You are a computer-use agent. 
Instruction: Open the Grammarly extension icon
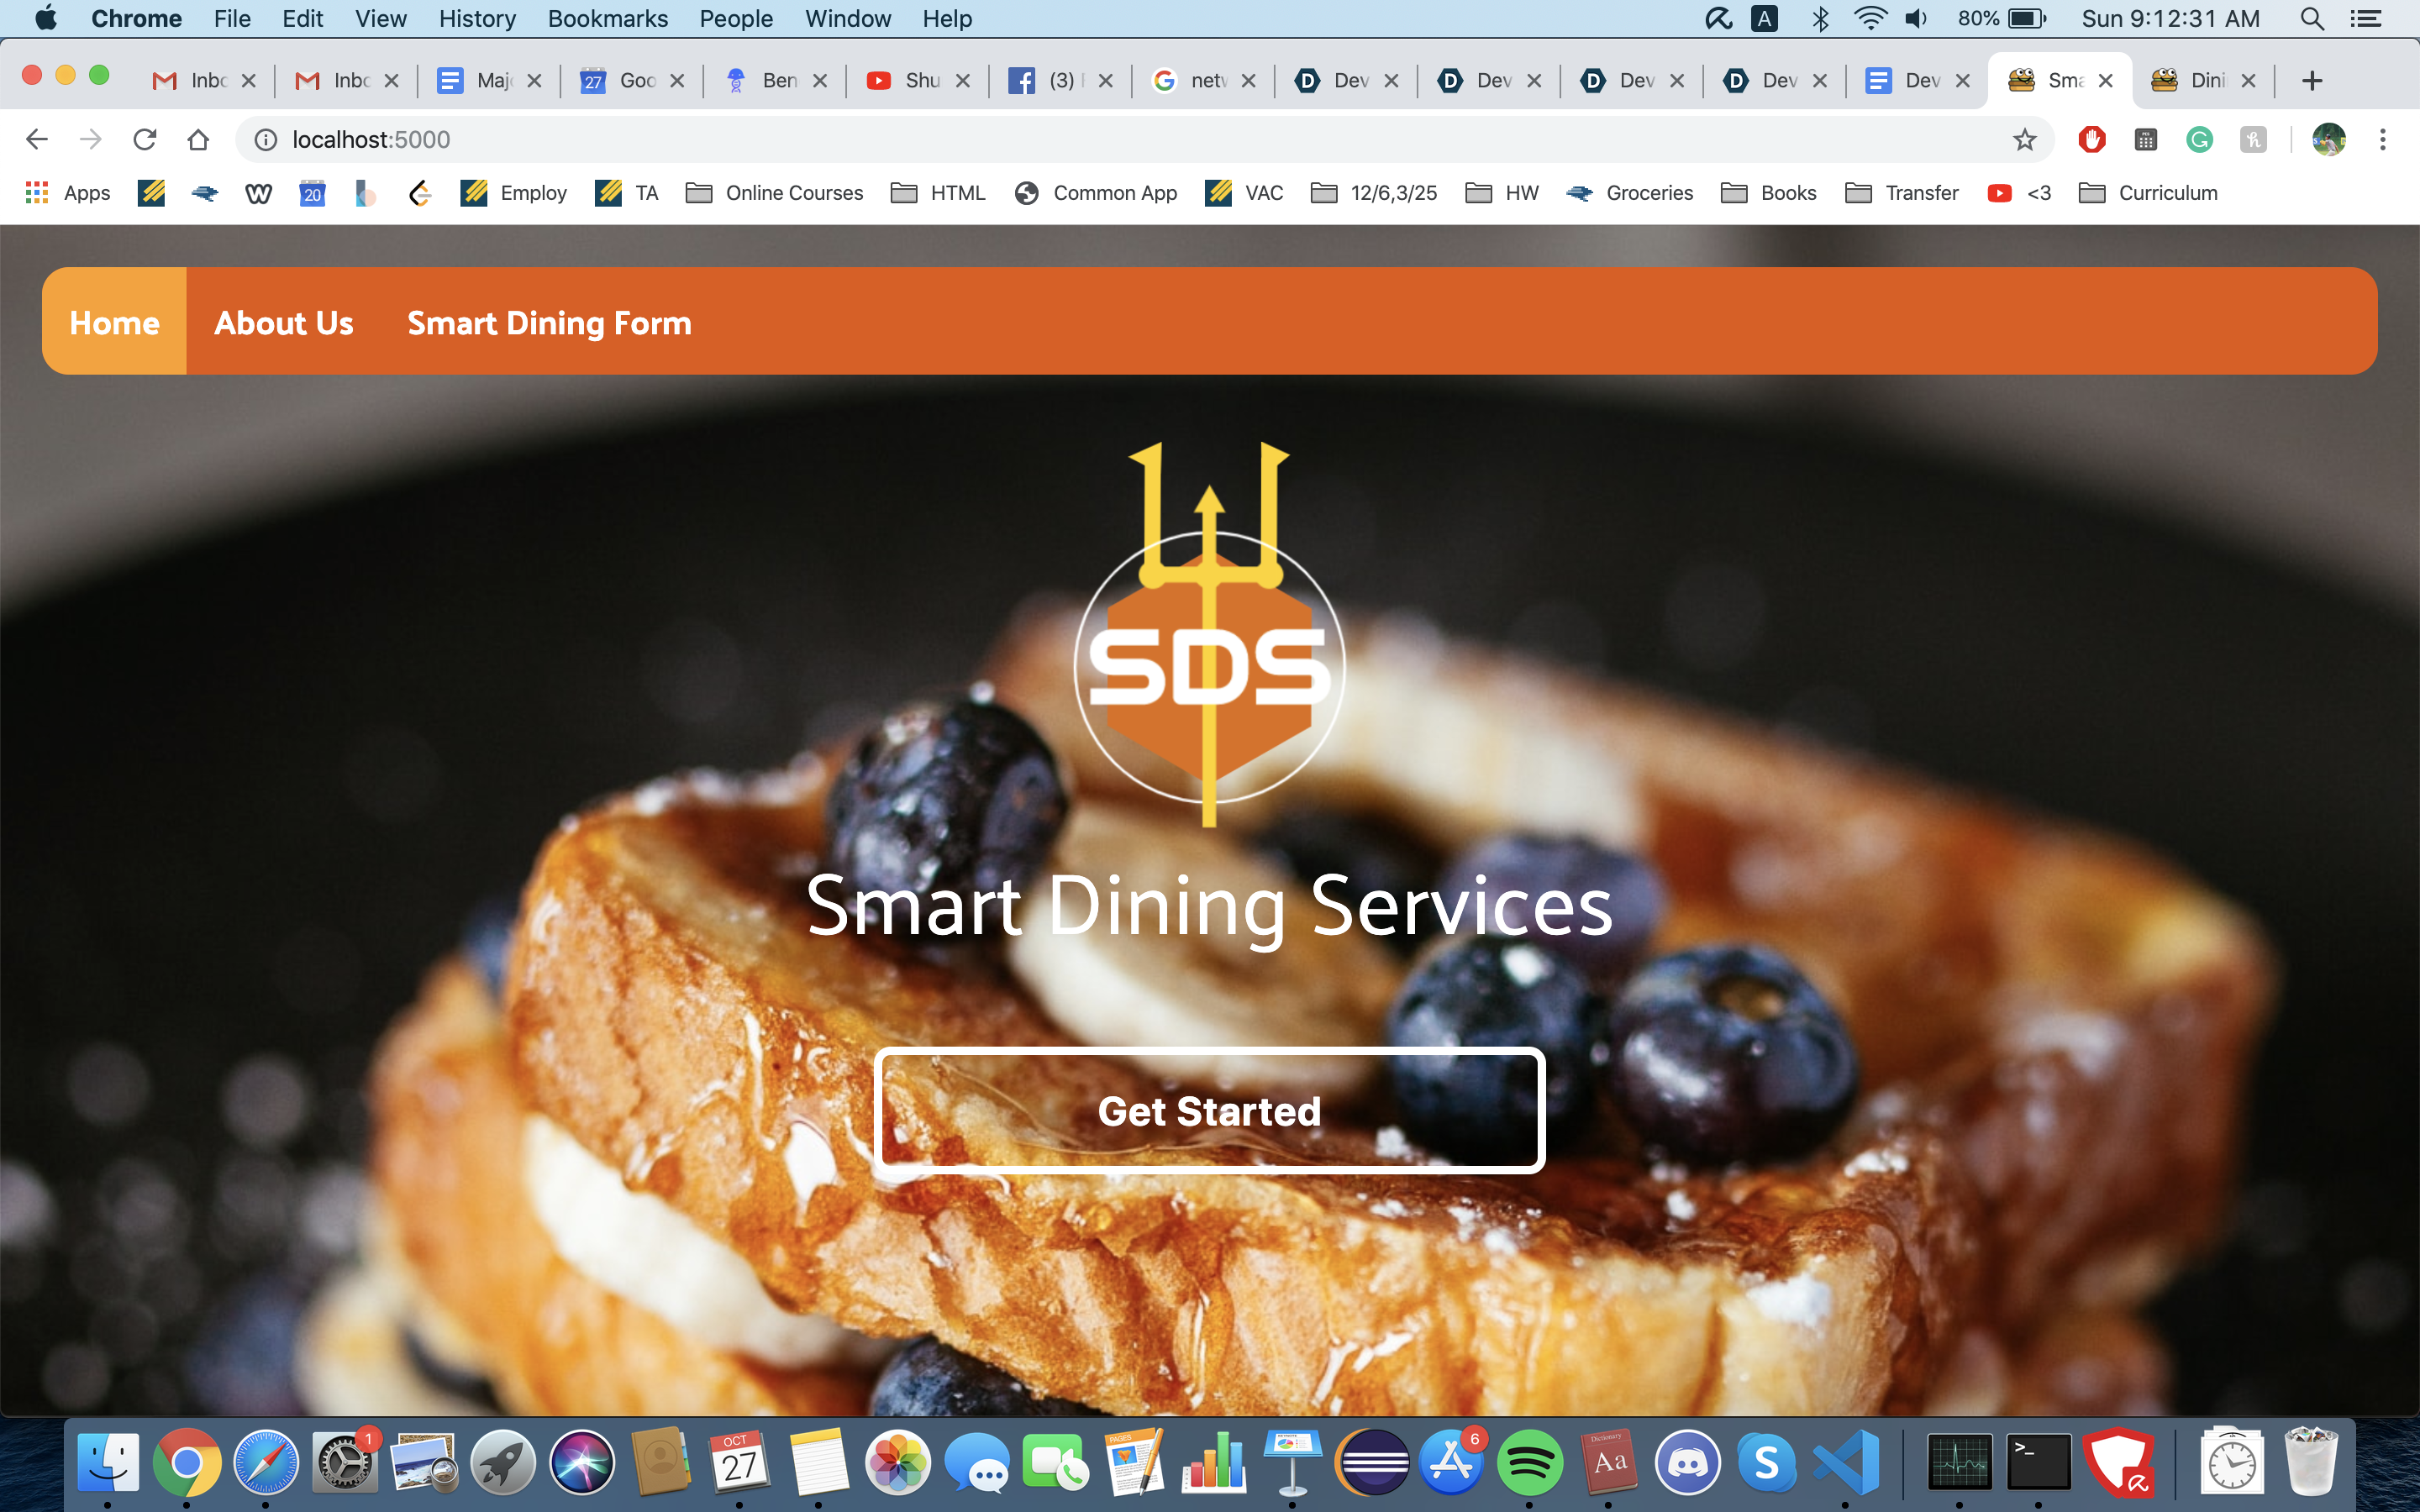(x=2199, y=140)
